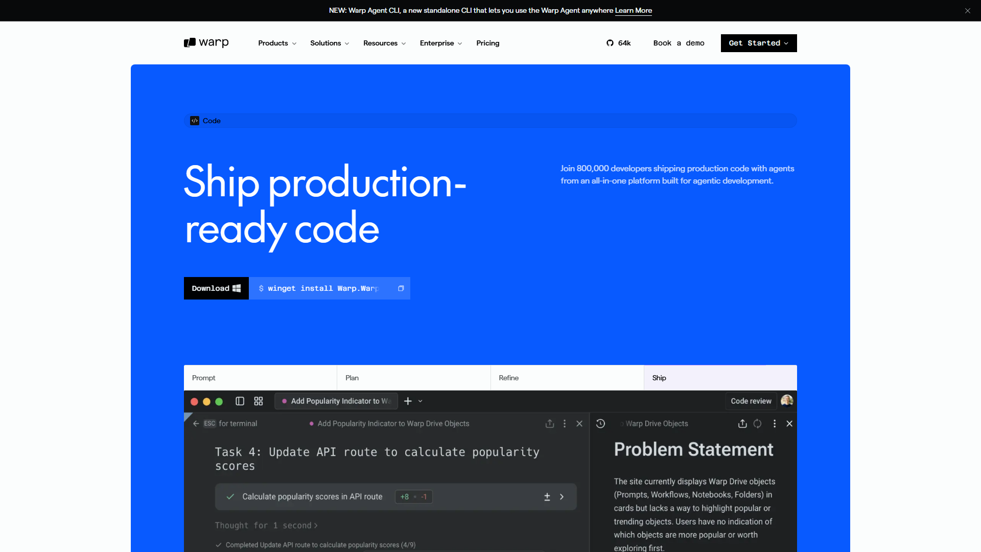The width and height of the screenshot is (981, 552).
Task: Select the Add Popularity Indicator terminal tab
Action: coord(337,401)
